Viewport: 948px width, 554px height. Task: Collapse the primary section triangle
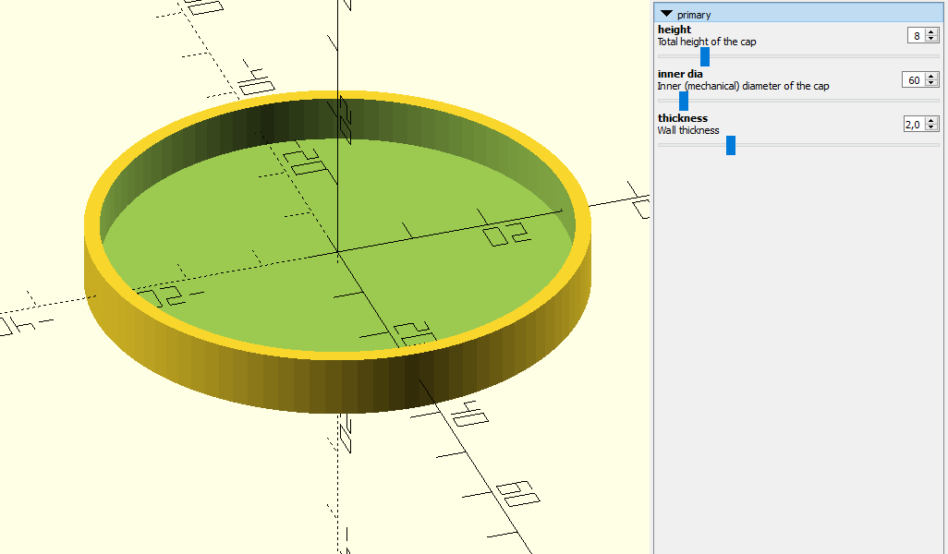(666, 14)
